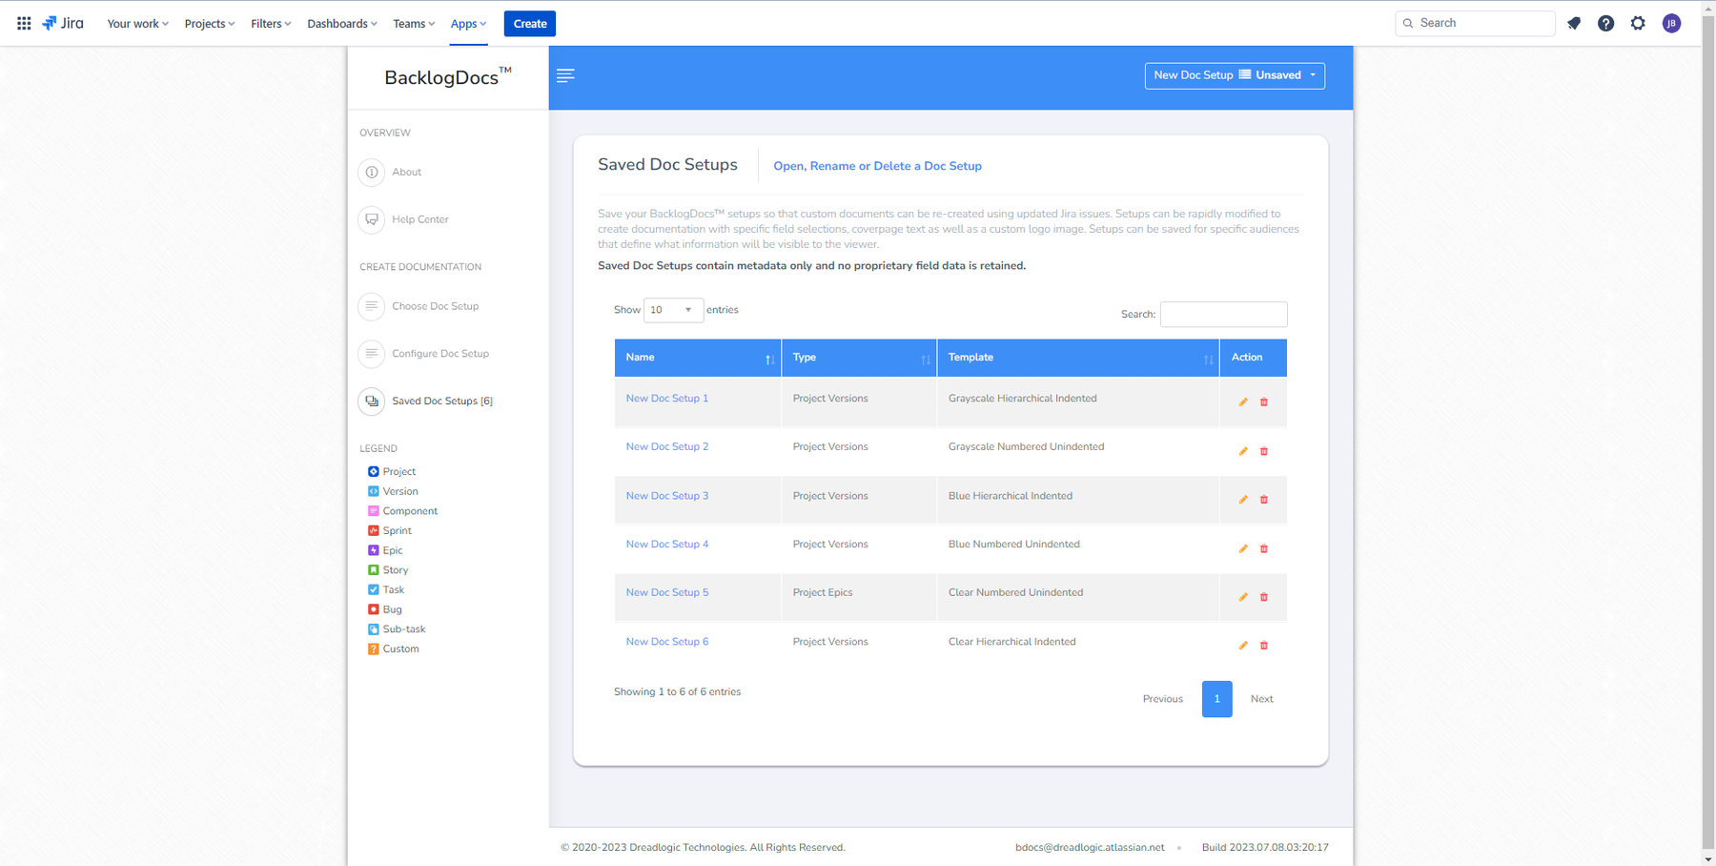Viewport: 1716px width, 866px height.
Task: Expand the Dashboards menu
Action: (341, 23)
